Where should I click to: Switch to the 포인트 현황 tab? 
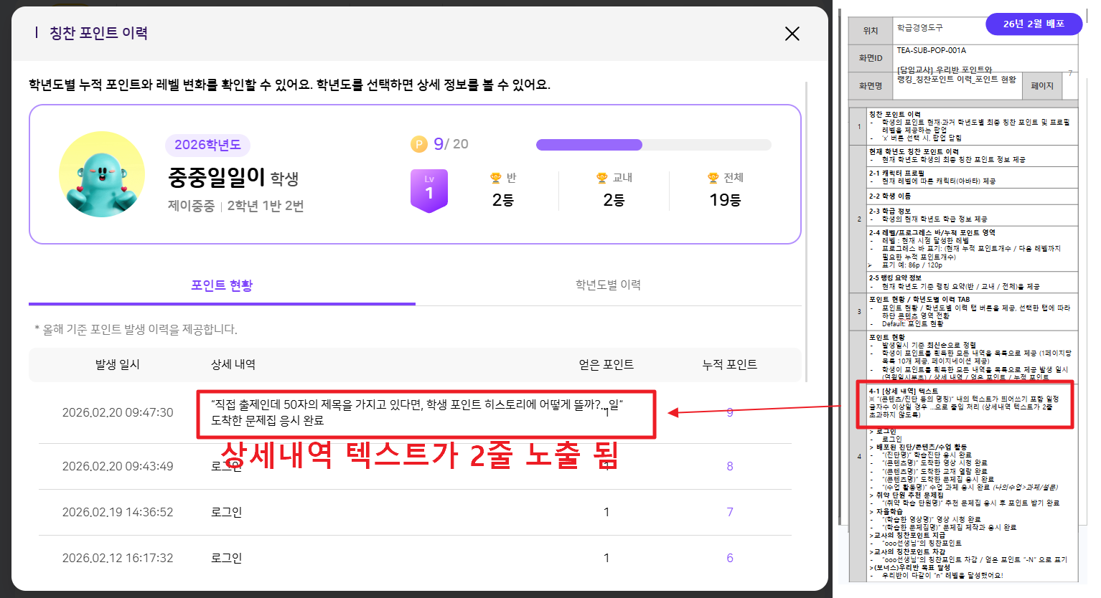tap(222, 285)
